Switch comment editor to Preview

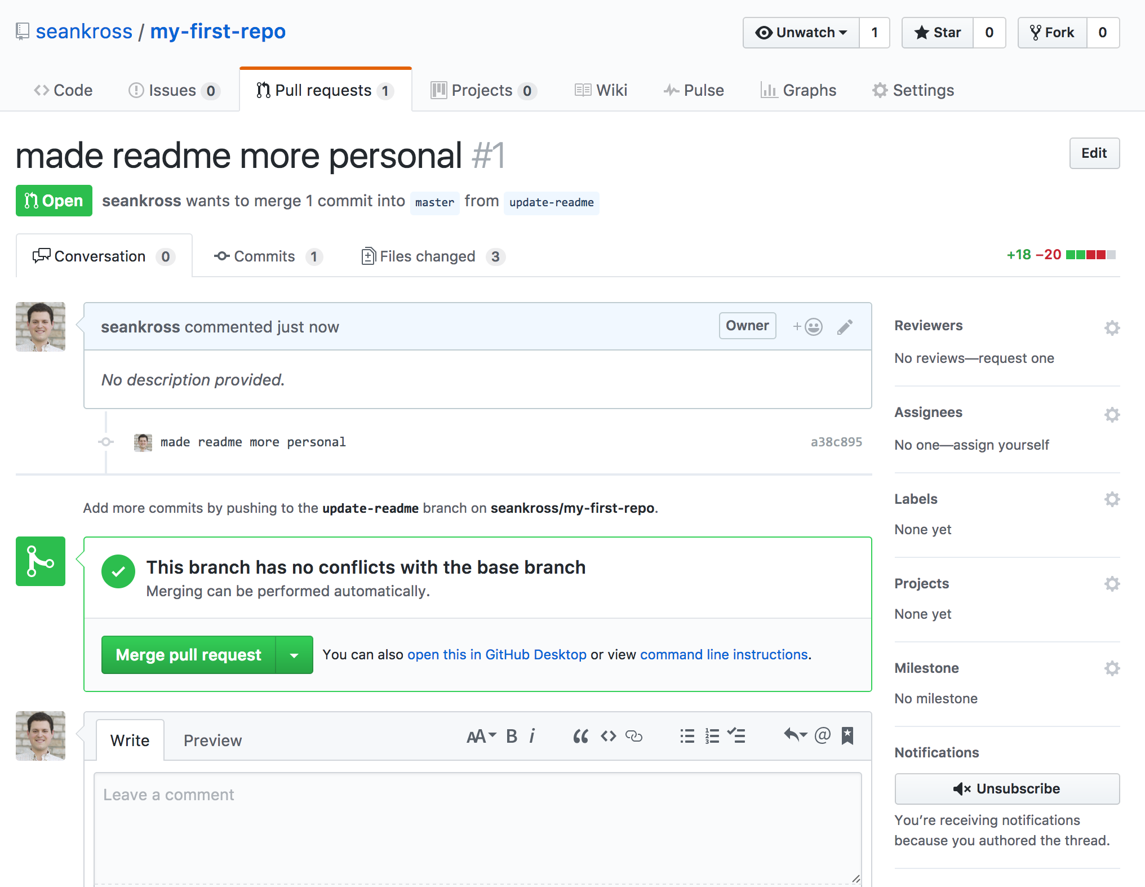[x=212, y=740]
